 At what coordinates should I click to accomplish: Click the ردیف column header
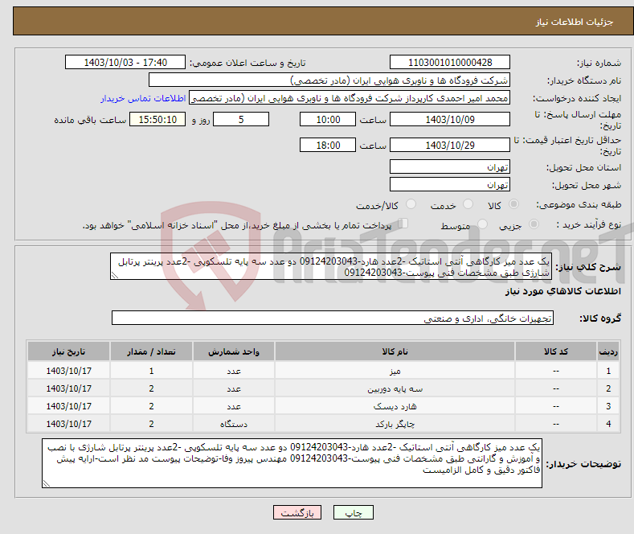(x=608, y=351)
